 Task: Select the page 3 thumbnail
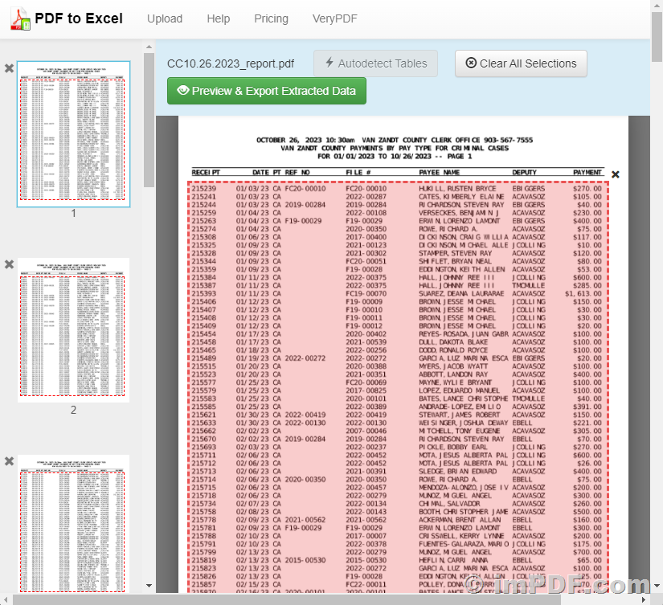coord(74,524)
